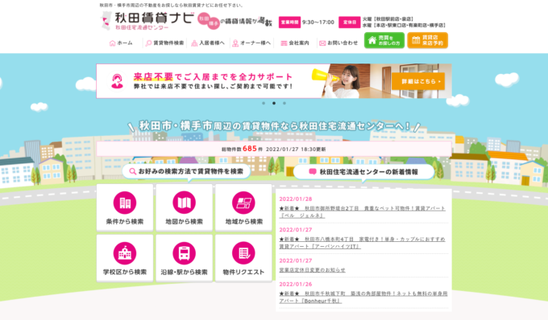548x320 pixels.
Task: Go to ホーム in navigation bar
Action: click(121, 43)
